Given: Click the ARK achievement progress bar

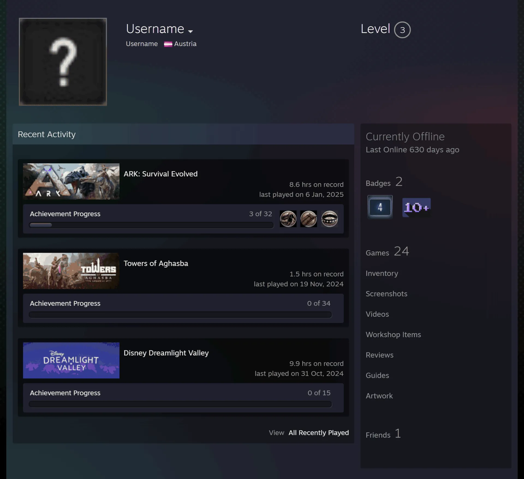Looking at the screenshot, I should click(151, 225).
